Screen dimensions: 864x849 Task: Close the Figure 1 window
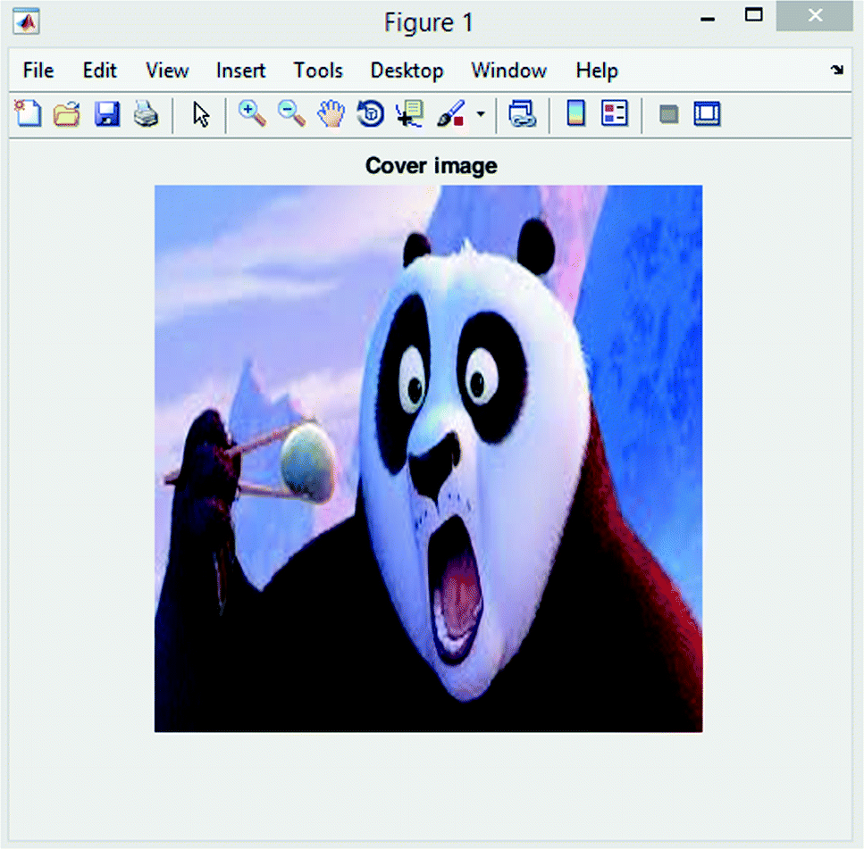(815, 15)
